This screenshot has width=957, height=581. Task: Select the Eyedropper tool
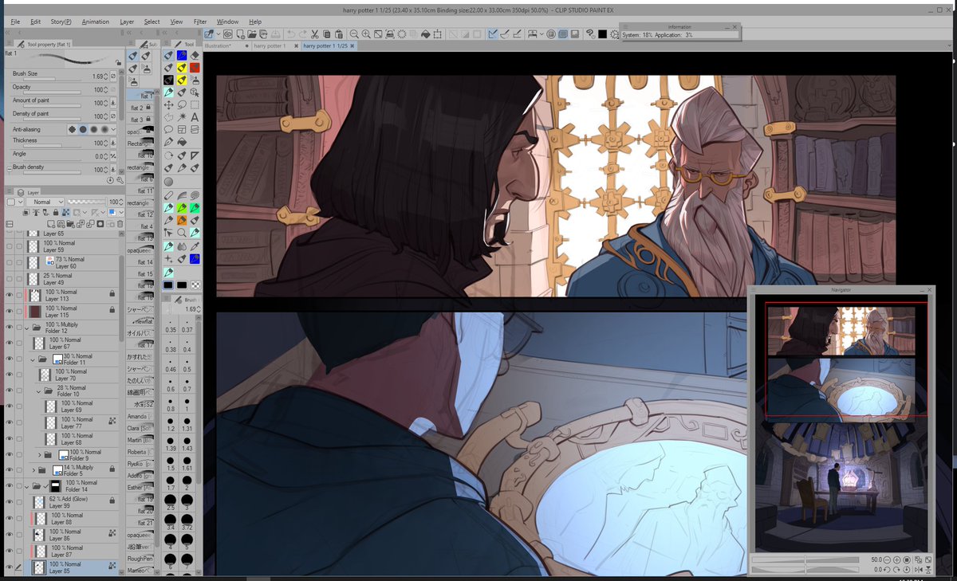click(195, 245)
